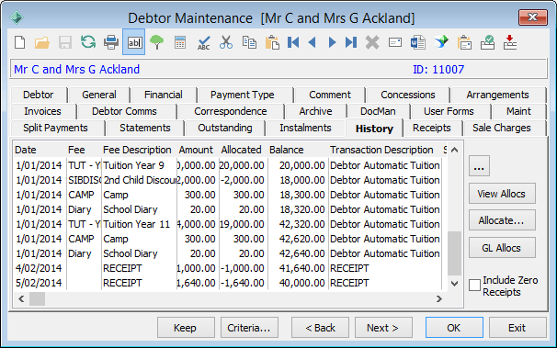
Task: Click the horizontal scrollbar left arrow
Action: pyautogui.click(x=21, y=299)
